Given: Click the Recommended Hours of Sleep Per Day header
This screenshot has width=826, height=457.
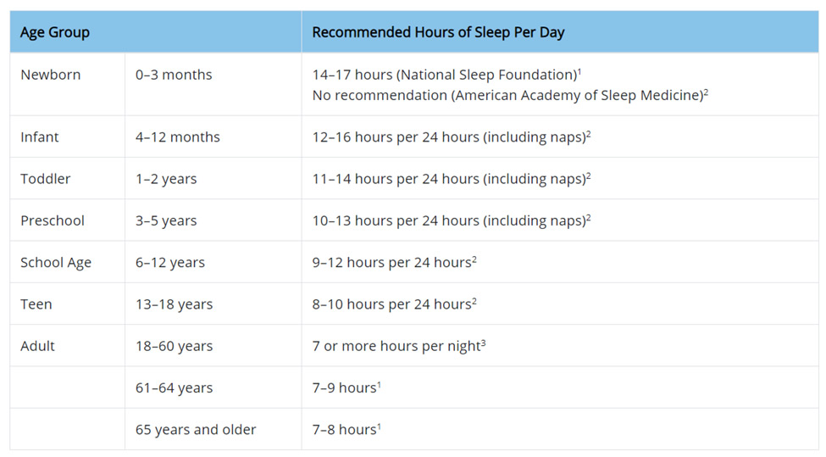Looking at the screenshot, I should [x=438, y=33].
